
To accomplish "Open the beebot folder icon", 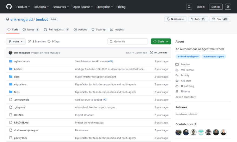I will (11, 69).
